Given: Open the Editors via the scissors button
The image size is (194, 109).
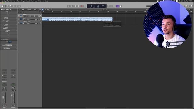Looking at the screenshot, I should tap(19, 6).
